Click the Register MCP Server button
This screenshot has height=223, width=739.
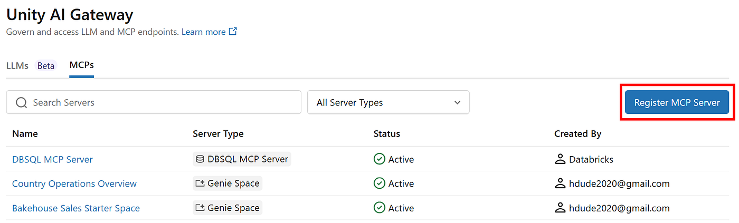tap(677, 102)
